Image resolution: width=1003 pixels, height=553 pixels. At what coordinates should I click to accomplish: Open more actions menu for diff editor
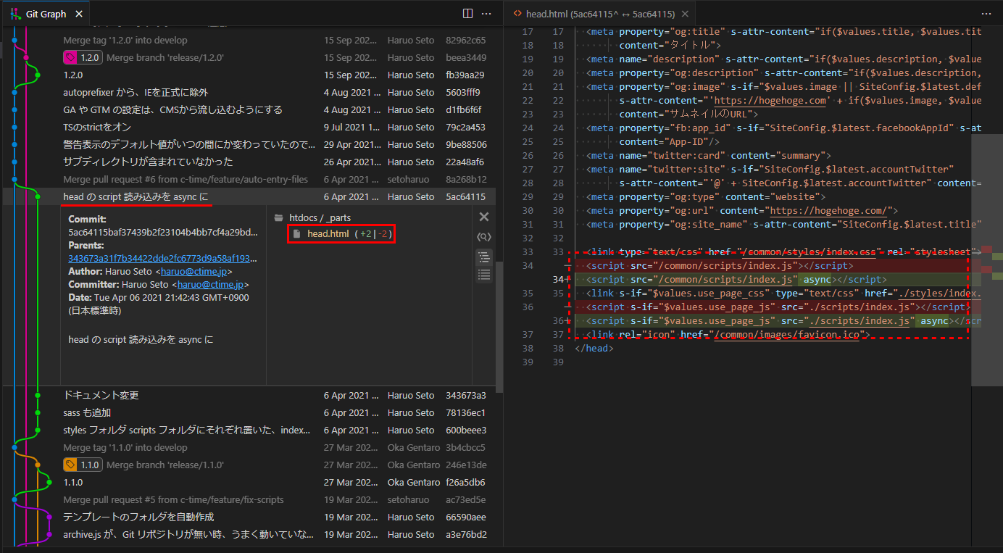[x=986, y=14]
